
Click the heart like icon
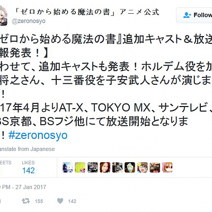pyautogui.click(x=60, y=201)
